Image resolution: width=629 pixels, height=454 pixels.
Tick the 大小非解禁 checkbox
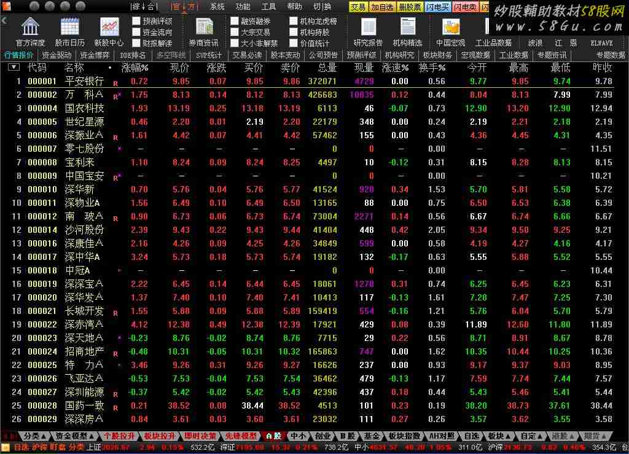point(235,43)
